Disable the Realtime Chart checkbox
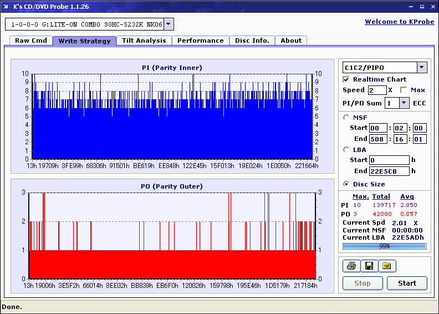439x314 pixels. (346, 79)
